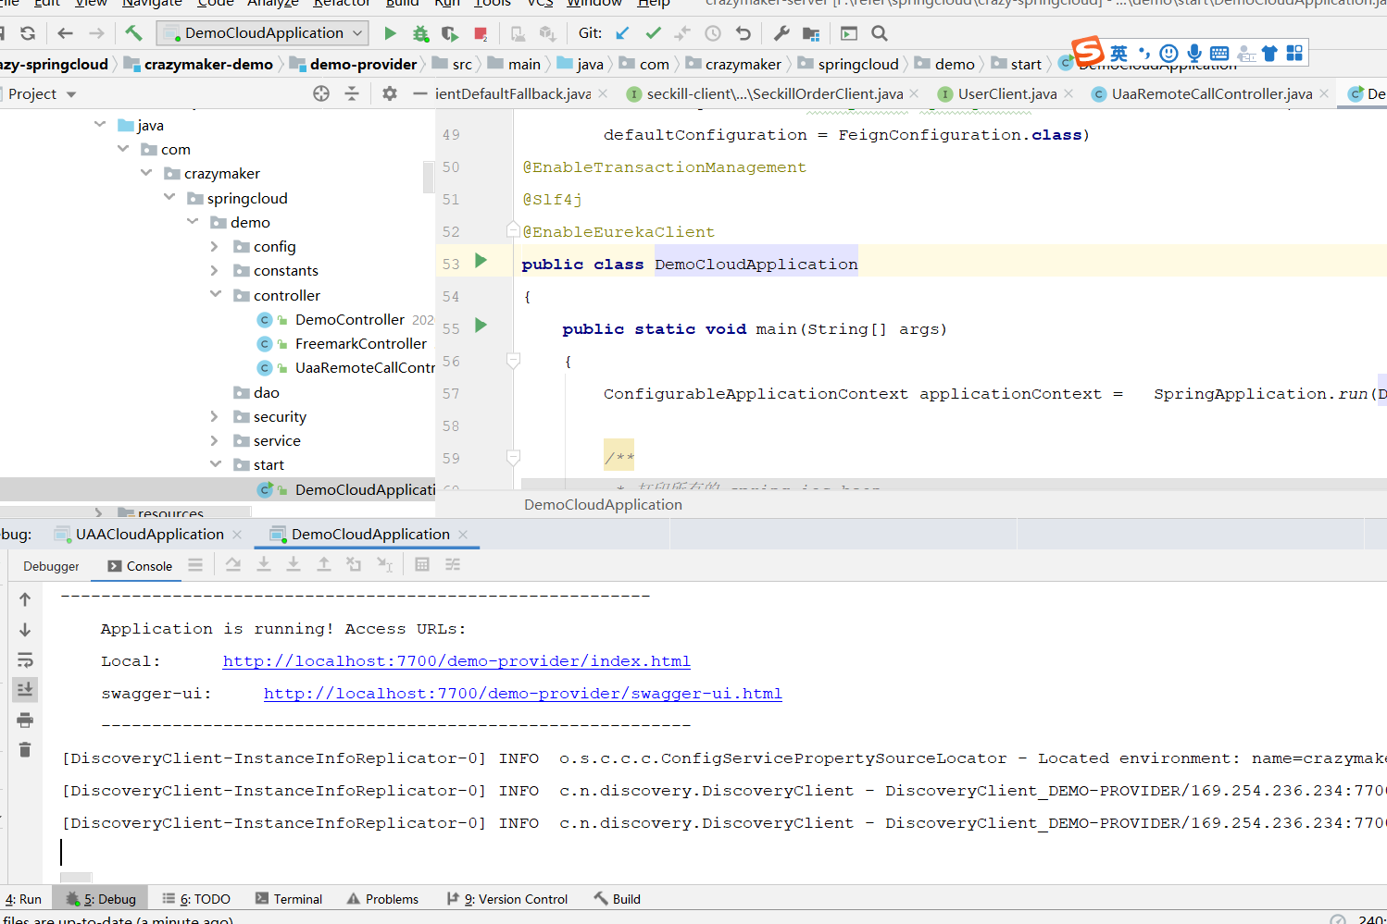Open swagger-ui.html link in console
The height and width of the screenshot is (924, 1387).
[x=523, y=694]
